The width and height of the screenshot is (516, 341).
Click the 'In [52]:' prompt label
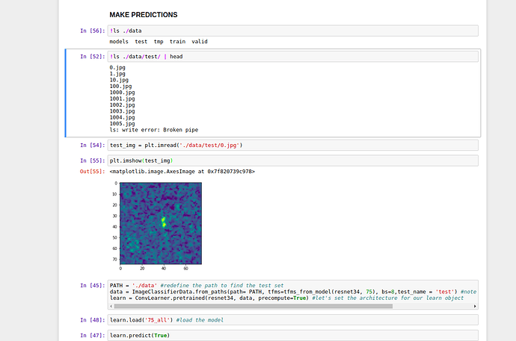click(93, 57)
